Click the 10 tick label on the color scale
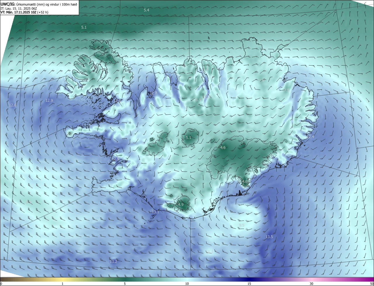The width and height of the screenshot is (374, 286). 187,284
